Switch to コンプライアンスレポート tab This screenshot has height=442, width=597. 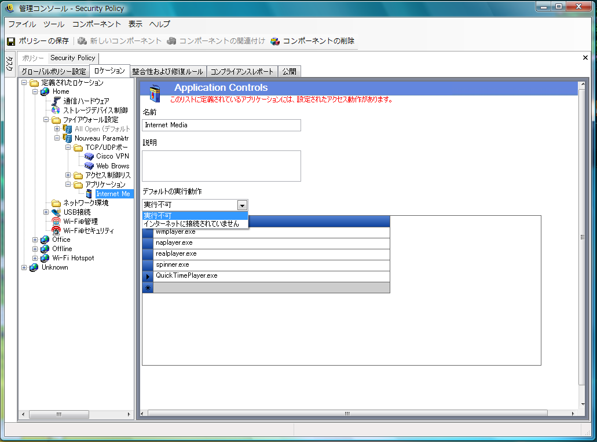click(242, 72)
